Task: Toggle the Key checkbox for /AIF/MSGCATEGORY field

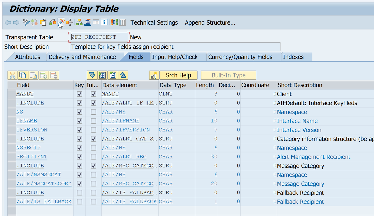Action: [79, 184]
